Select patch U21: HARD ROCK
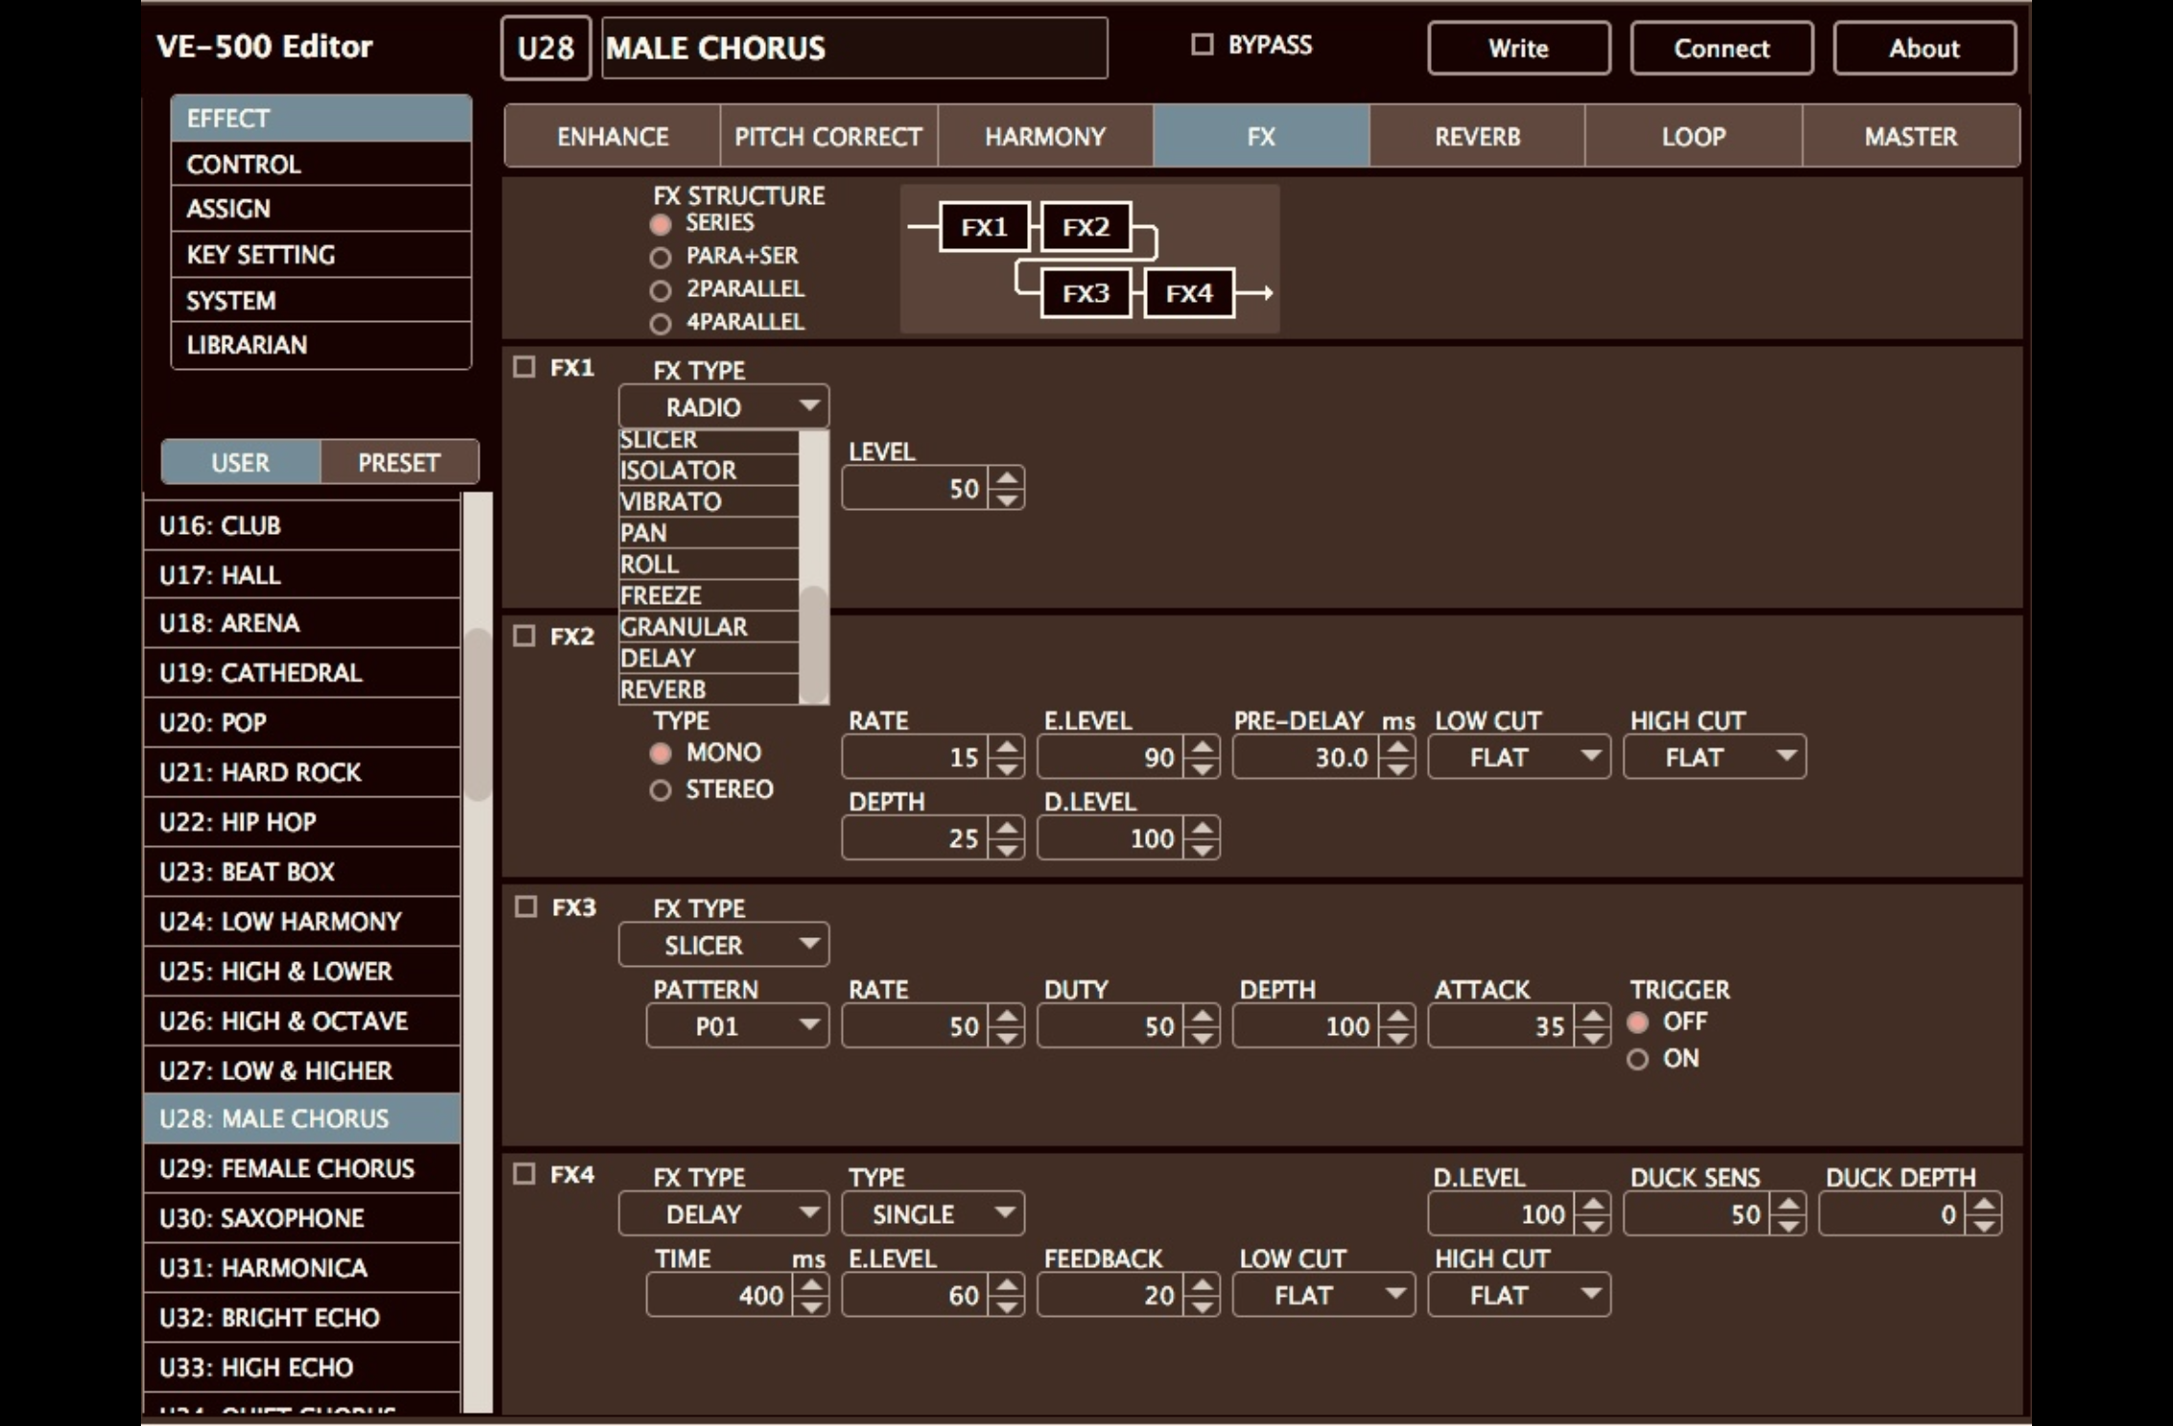2173x1426 pixels. coord(302,772)
